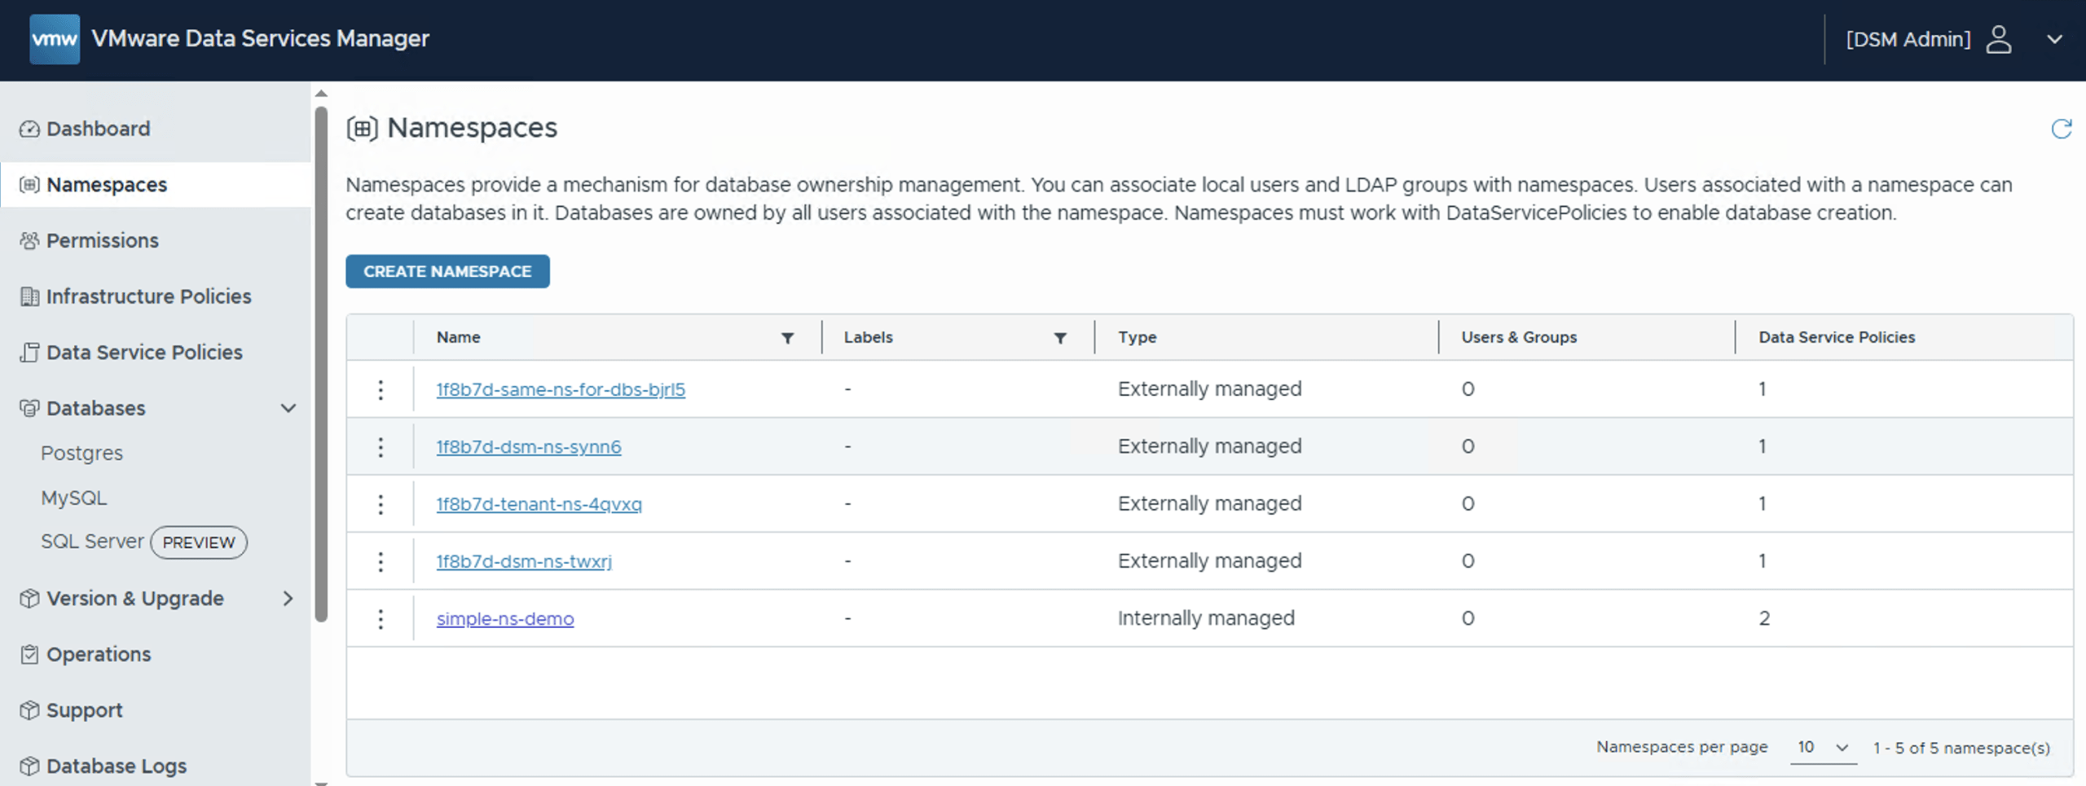Expand the user account dropdown chevron
Viewport: 2086px width, 786px height.
2055,39
